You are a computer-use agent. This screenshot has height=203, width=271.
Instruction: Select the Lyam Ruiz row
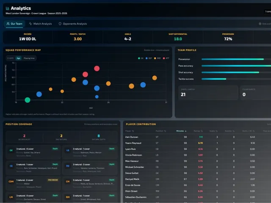197,149
